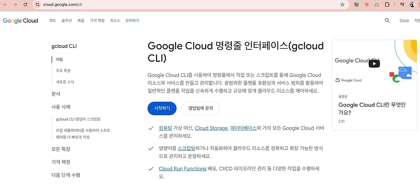420x191 pixels.
Task: Open the 데이터베이스 link
Action: pyautogui.click(x=243, y=128)
